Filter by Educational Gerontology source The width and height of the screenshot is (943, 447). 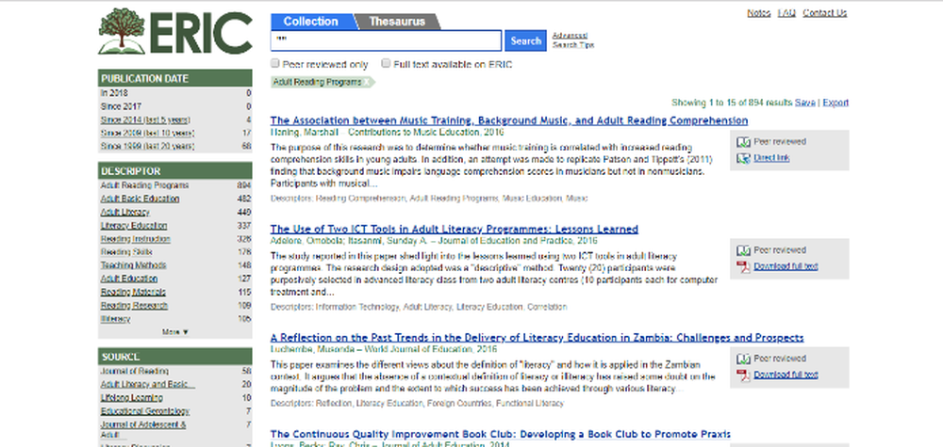(x=145, y=411)
